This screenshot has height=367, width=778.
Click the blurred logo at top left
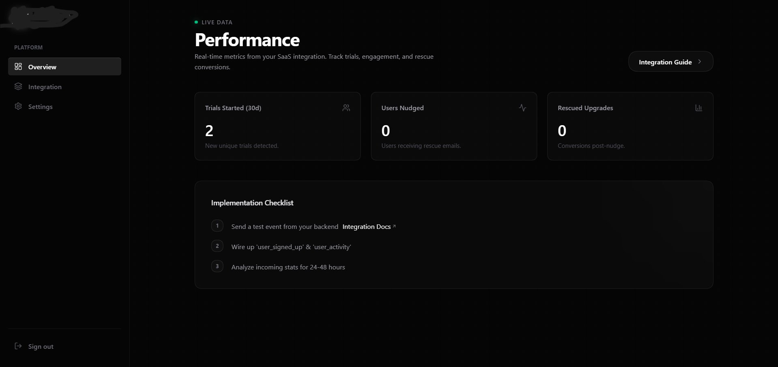click(x=41, y=17)
